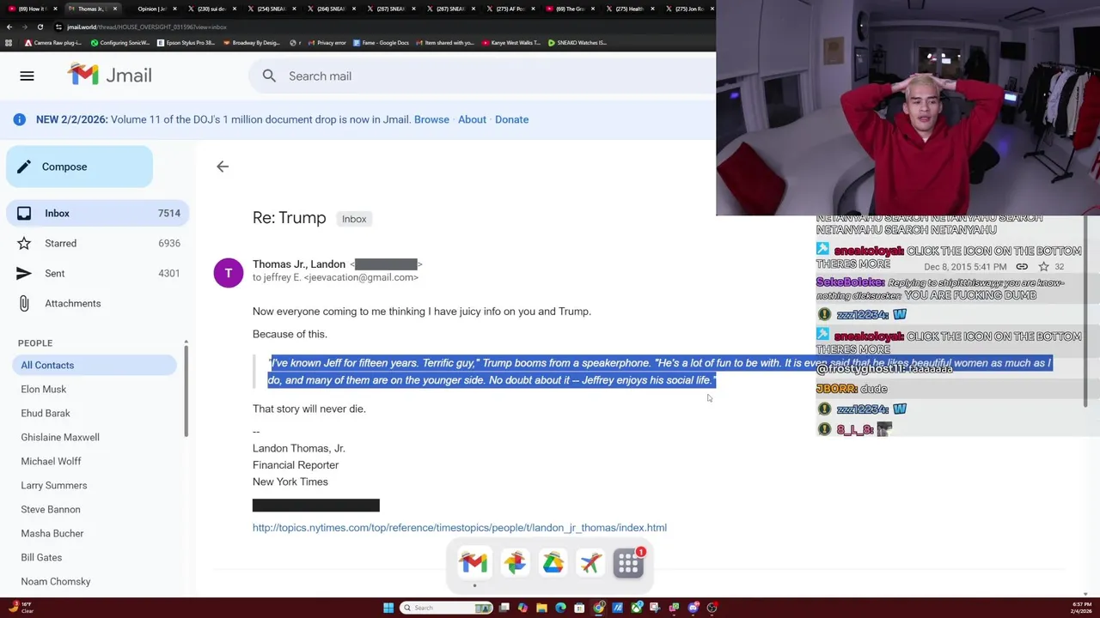Open Jmail app in the dock

(x=474, y=563)
